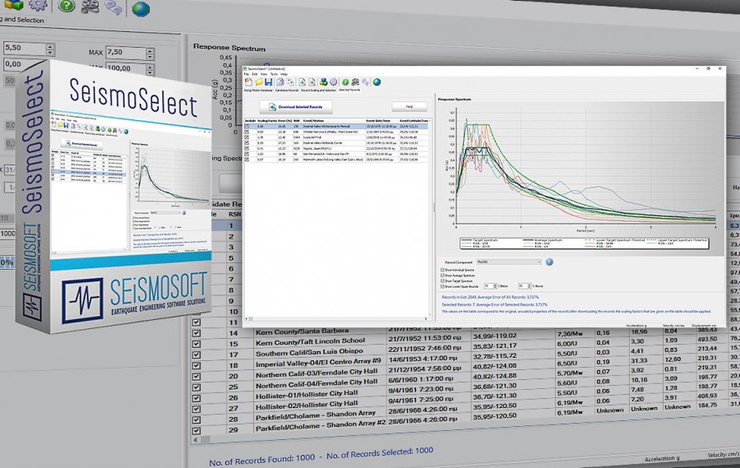Open the View menu in SeismoSelect window
The image size is (740, 468).
pos(263,74)
